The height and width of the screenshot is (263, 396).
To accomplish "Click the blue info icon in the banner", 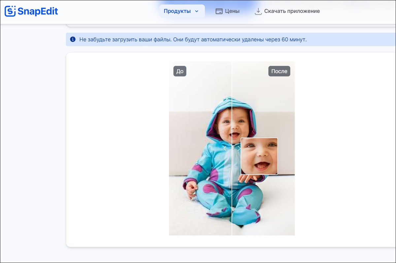I will coord(73,40).
